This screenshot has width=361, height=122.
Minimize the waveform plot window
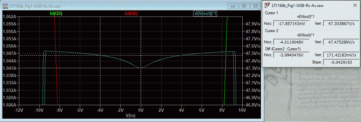(x=233, y=6)
